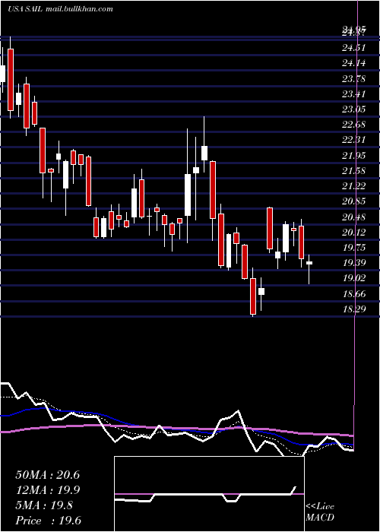Screen dimensions: 380x532
Task: Pick the 22.31 price axis value
Action: pos(354,140)
